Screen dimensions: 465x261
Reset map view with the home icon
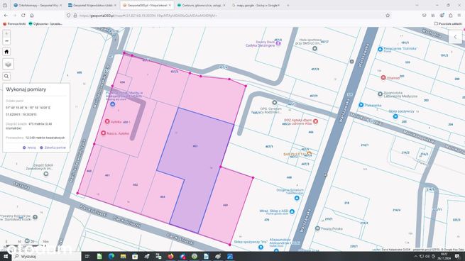point(6,52)
